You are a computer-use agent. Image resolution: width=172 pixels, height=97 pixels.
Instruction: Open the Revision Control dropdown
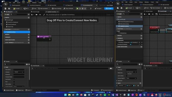(107, 90)
